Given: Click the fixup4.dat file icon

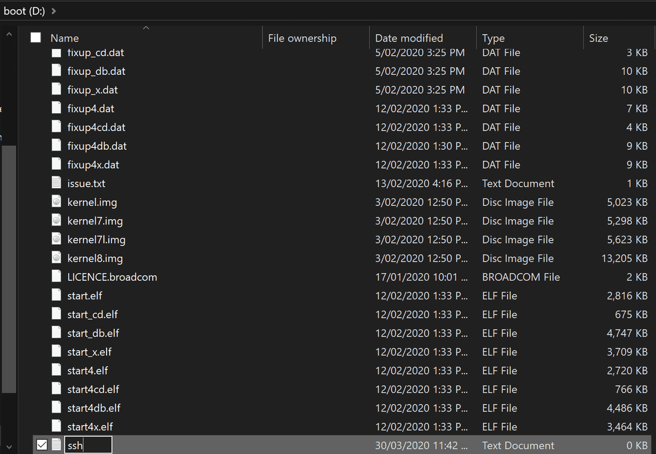Looking at the screenshot, I should pyautogui.click(x=56, y=109).
